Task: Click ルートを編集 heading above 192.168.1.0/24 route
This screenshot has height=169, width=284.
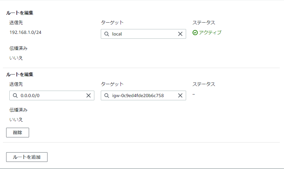Action: (20, 13)
